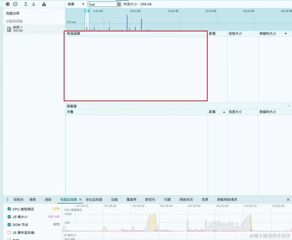Open 新变化 tab
This screenshot has width=292, height=240.
pos(150,199)
